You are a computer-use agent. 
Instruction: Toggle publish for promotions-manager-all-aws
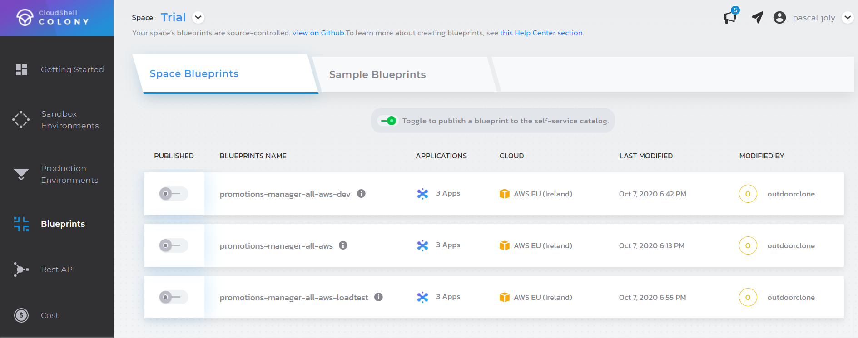[173, 245]
